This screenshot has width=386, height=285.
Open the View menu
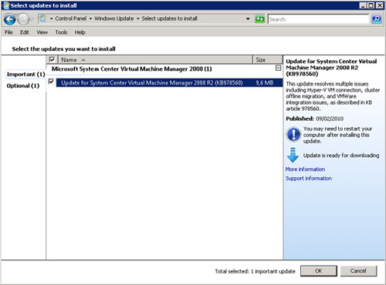click(x=42, y=32)
